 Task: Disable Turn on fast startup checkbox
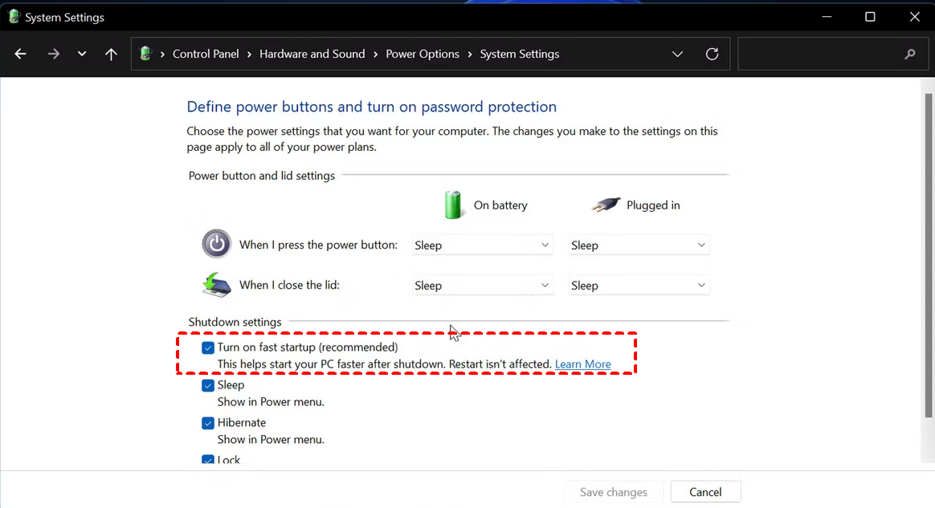click(208, 347)
